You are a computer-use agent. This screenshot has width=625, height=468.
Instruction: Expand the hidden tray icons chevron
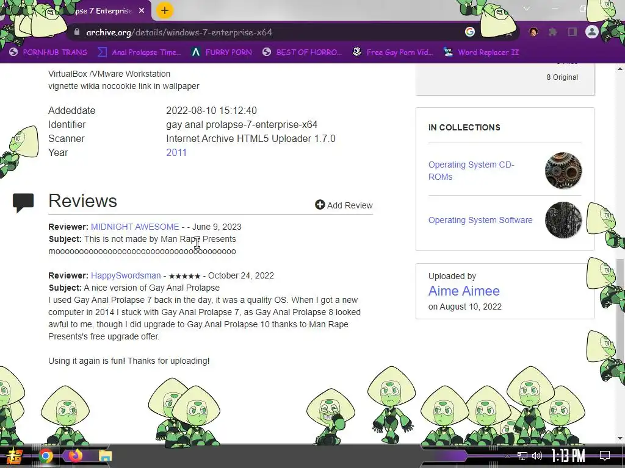[x=507, y=456]
